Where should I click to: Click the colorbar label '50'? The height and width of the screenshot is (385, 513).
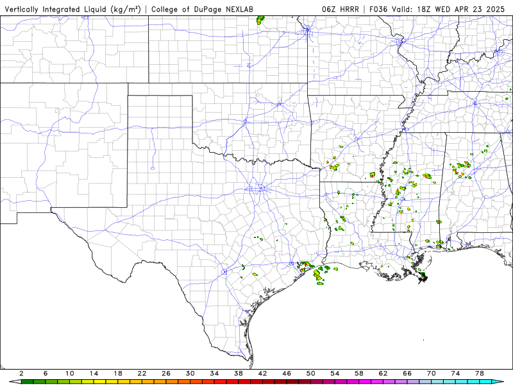pyautogui.click(x=311, y=373)
